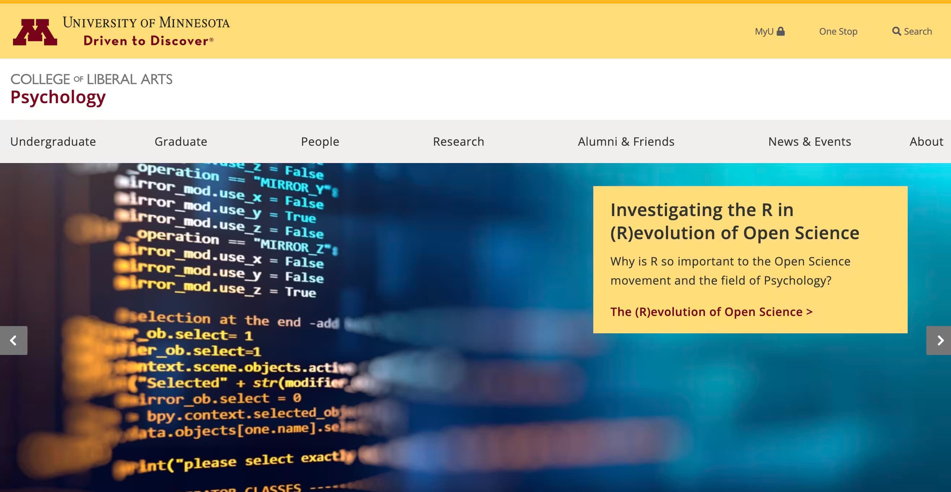Image resolution: width=951 pixels, height=492 pixels.
Task: Open the Undergraduate menu
Action: [53, 141]
